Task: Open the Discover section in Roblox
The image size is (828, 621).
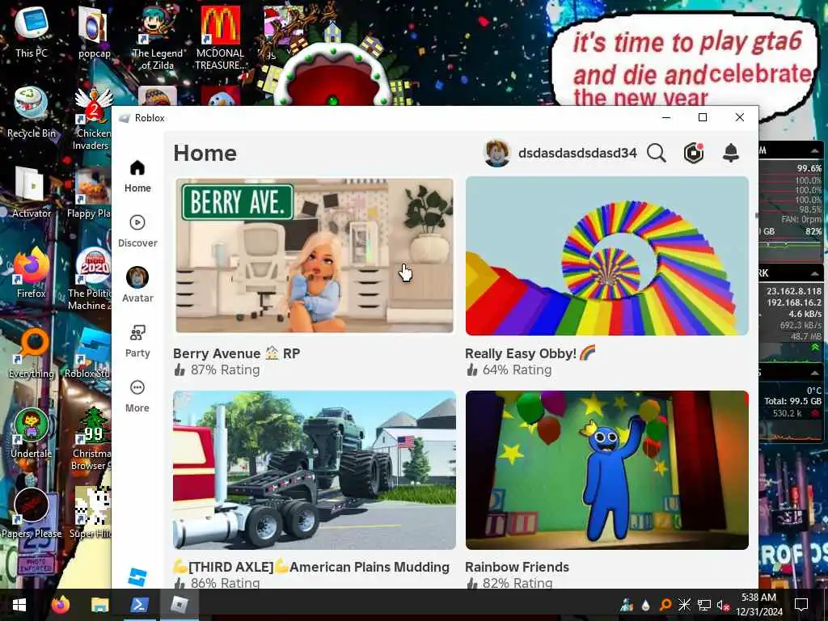Action: [137, 231]
